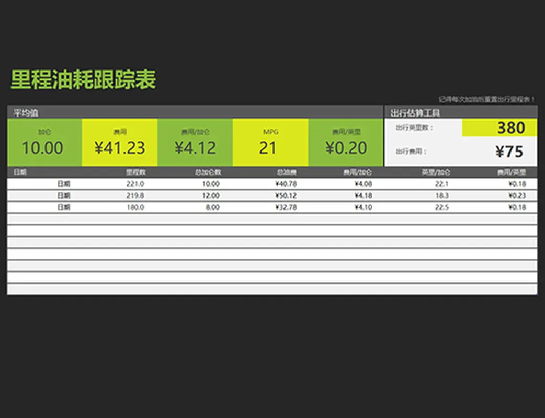Click the fuel cost cell showing ¥32.78
This screenshot has height=418, width=545.
[x=286, y=207]
